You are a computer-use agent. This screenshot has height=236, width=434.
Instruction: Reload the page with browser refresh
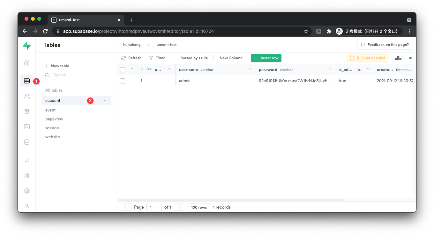(45, 31)
